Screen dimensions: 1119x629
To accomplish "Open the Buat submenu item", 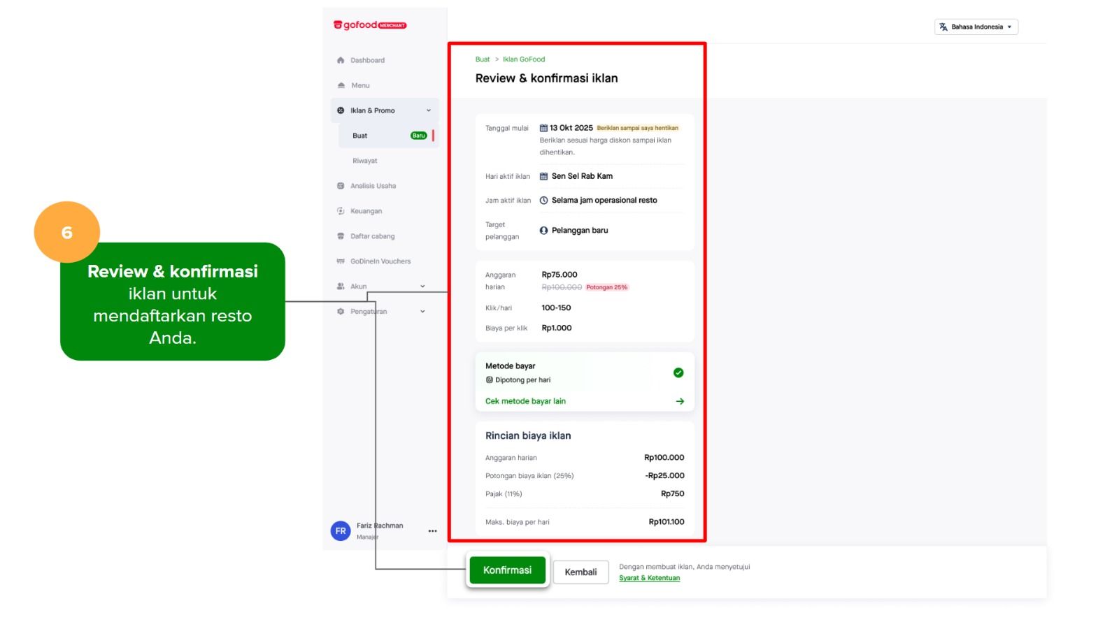I will coord(388,136).
